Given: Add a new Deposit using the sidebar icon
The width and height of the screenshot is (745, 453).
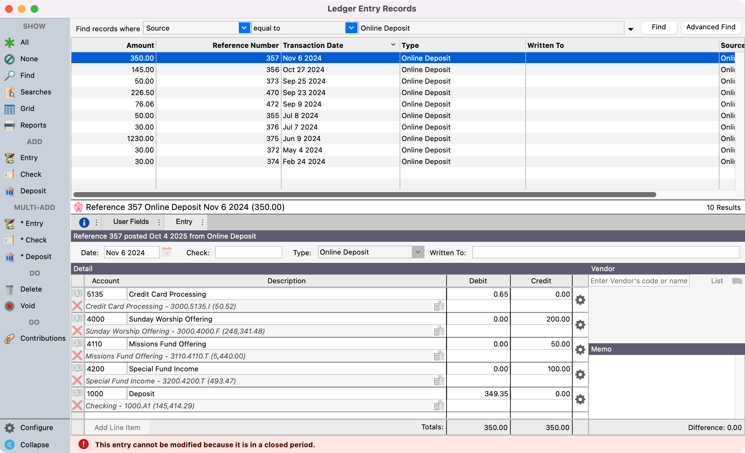Looking at the screenshot, I should 10,191.
